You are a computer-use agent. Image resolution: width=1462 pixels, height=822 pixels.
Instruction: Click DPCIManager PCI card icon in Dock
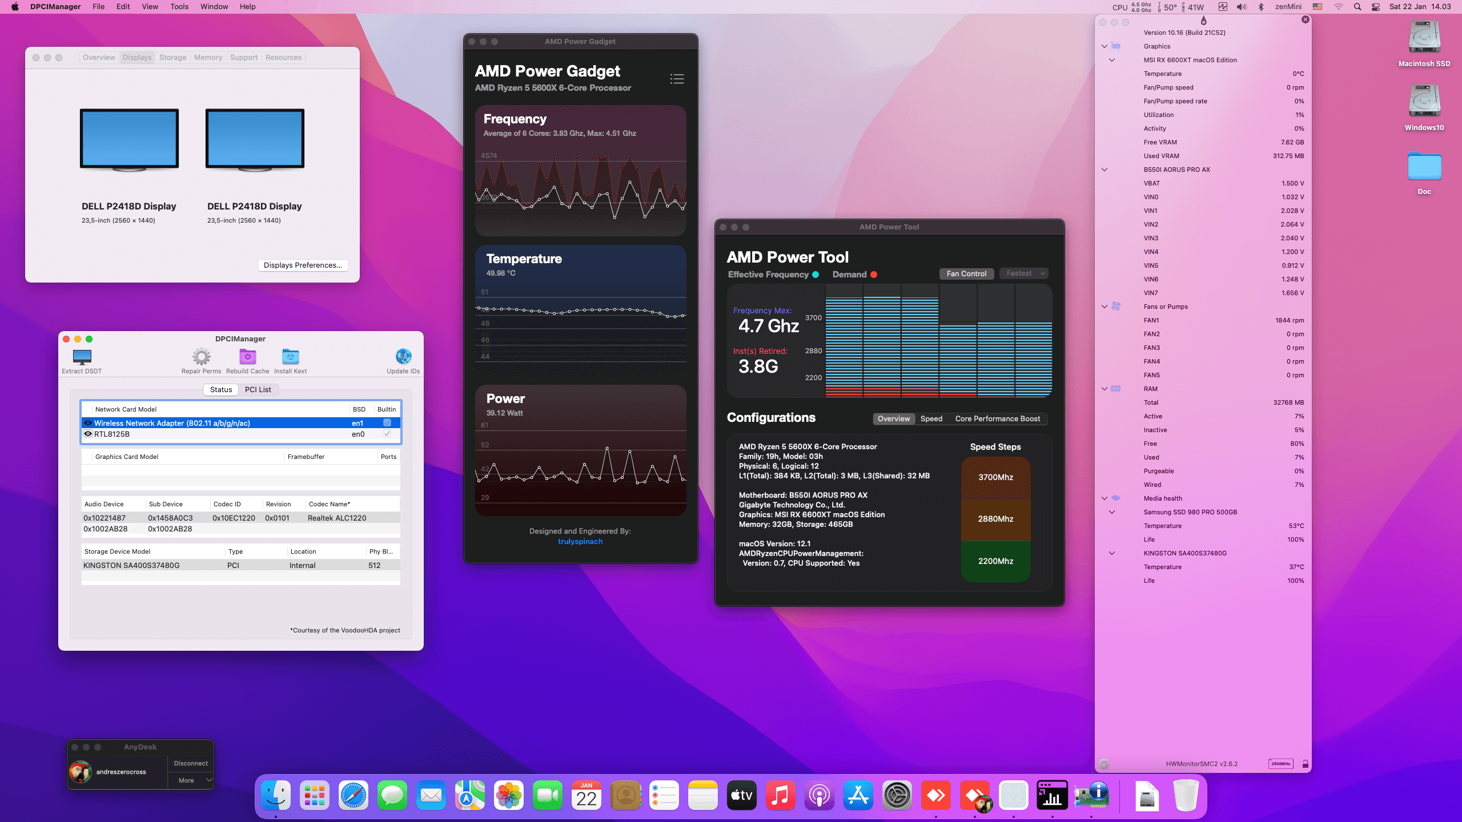[x=1091, y=795]
